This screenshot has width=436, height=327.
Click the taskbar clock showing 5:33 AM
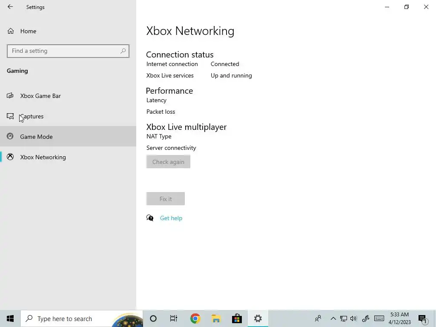399,318
